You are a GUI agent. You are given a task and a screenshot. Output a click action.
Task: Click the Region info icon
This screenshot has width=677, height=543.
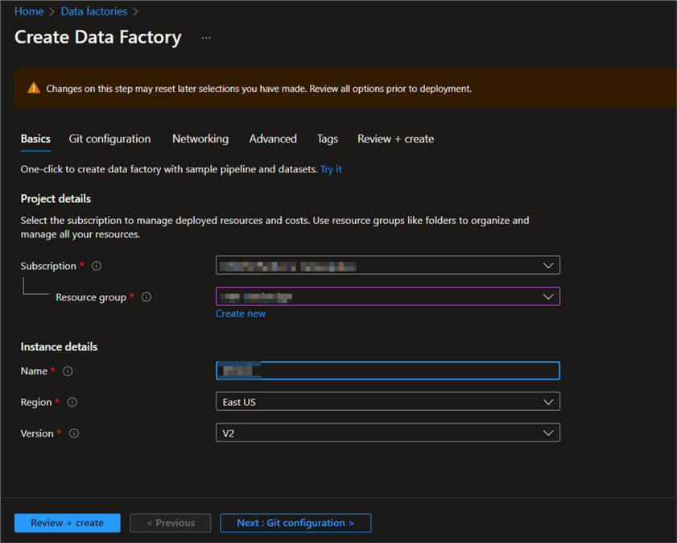point(72,402)
